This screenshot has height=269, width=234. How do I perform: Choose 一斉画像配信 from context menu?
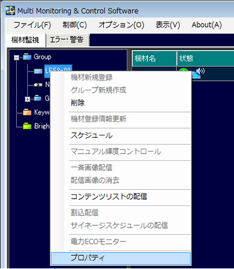click(x=121, y=167)
